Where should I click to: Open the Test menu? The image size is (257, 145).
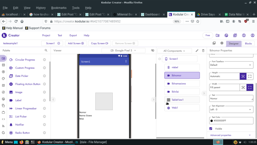[60, 35]
